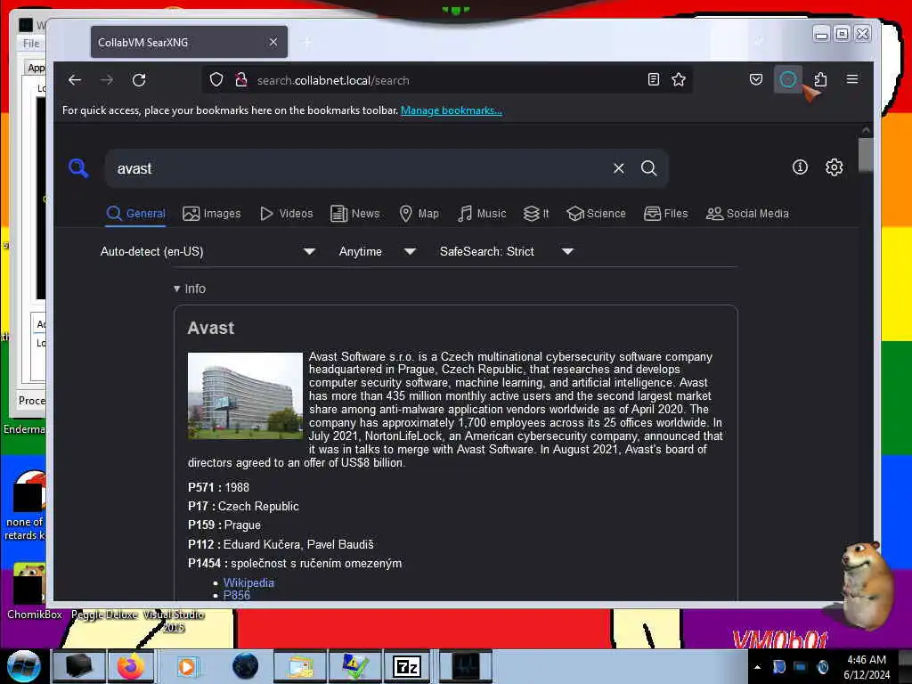Click the P159 : Prague infobox row
This screenshot has height=684, width=912.
pos(224,525)
